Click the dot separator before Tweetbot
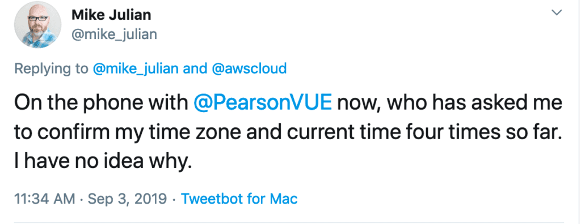 [x=174, y=200]
